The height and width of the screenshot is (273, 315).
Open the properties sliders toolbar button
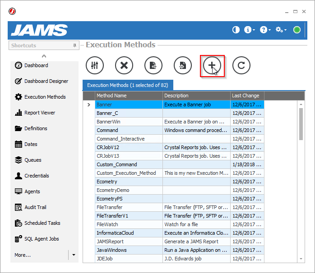(x=95, y=65)
